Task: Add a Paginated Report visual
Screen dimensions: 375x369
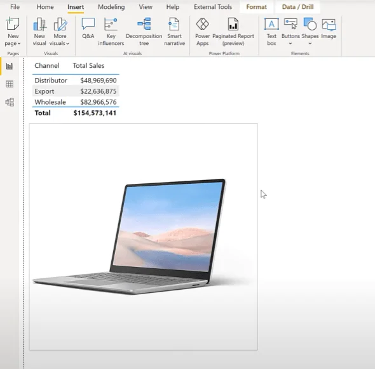Action: pyautogui.click(x=233, y=32)
